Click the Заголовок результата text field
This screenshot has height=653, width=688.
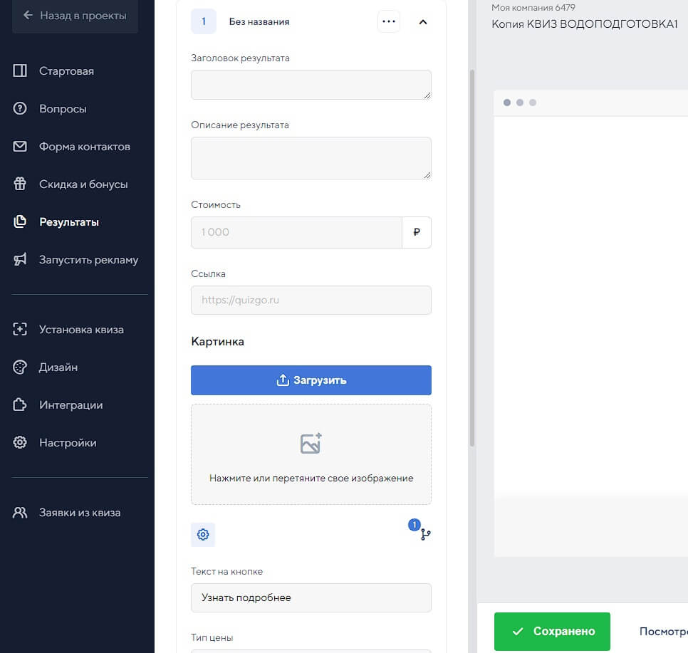click(311, 85)
